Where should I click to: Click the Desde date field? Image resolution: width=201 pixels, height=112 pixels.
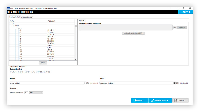(x=47, y=83)
